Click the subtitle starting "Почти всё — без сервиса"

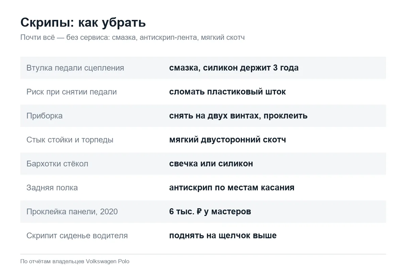coord(132,37)
